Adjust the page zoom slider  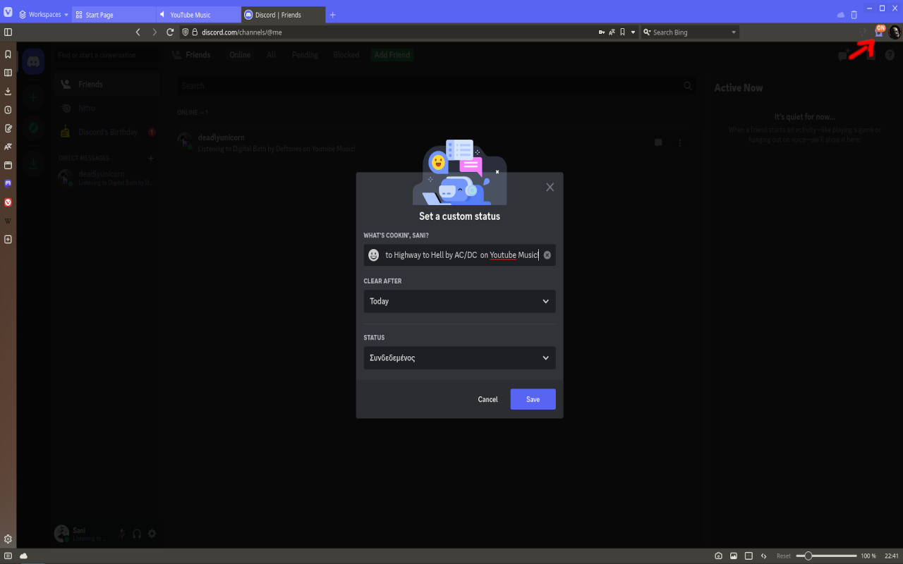[826, 556]
